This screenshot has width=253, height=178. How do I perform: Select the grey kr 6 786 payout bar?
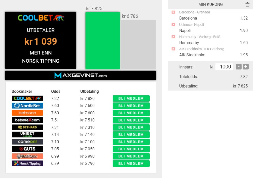tap(139, 45)
